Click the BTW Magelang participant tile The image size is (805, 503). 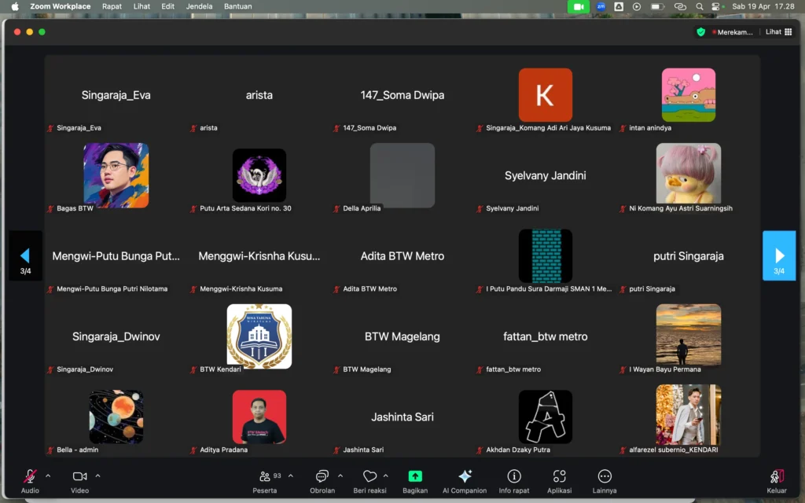click(402, 336)
